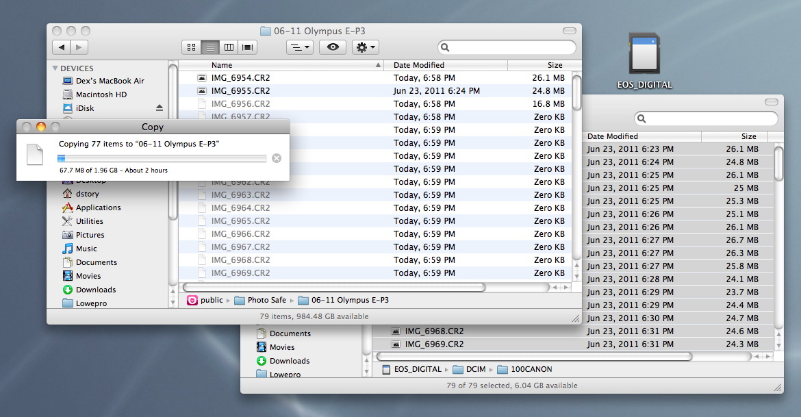
Task: Switch to icon view in Finder toolbar
Action: click(191, 47)
